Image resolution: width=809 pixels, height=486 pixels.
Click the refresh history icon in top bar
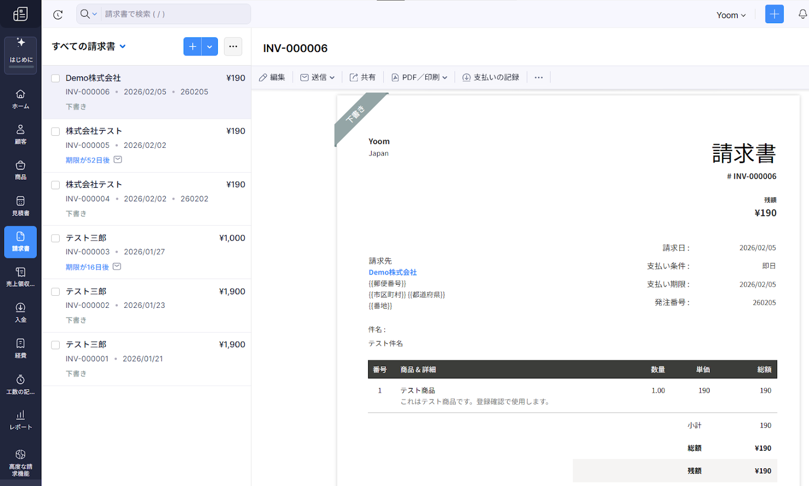(x=58, y=15)
